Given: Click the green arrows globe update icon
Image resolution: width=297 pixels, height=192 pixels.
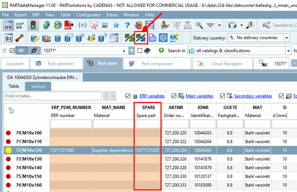Looking at the screenshot, I should click(x=46, y=25).
